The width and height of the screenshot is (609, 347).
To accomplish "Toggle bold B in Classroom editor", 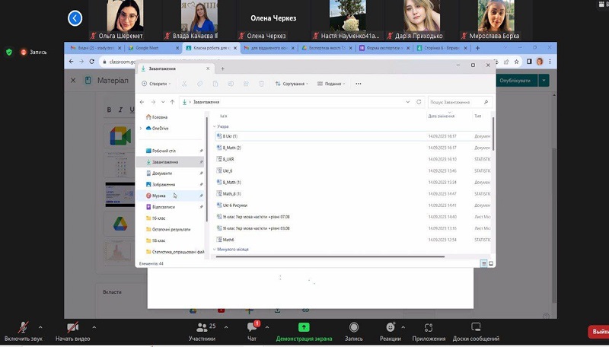I will point(109,110).
